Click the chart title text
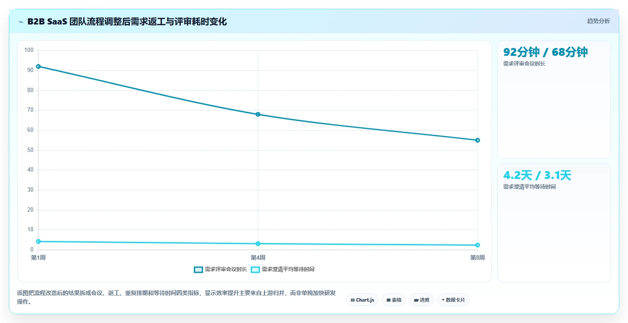The image size is (628, 323). 127,22
